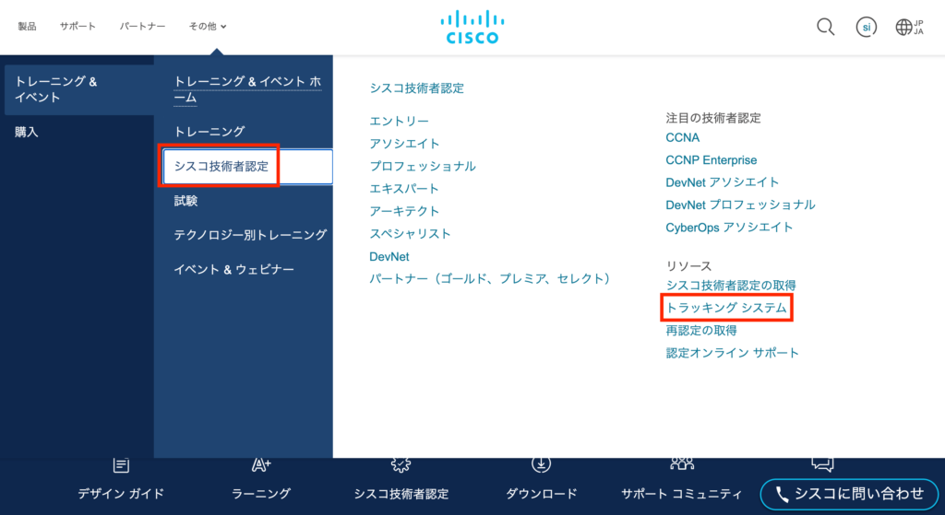The height and width of the screenshot is (515, 945).
Task: Open トラッキング システム link
Action: (726, 308)
